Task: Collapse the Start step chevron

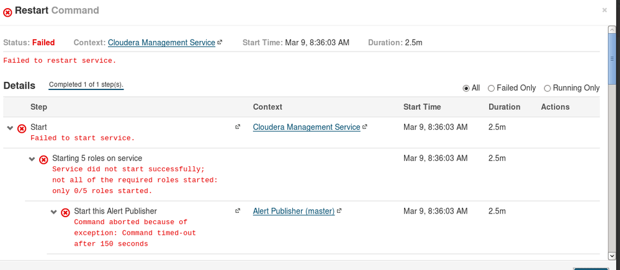Action: (x=10, y=128)
